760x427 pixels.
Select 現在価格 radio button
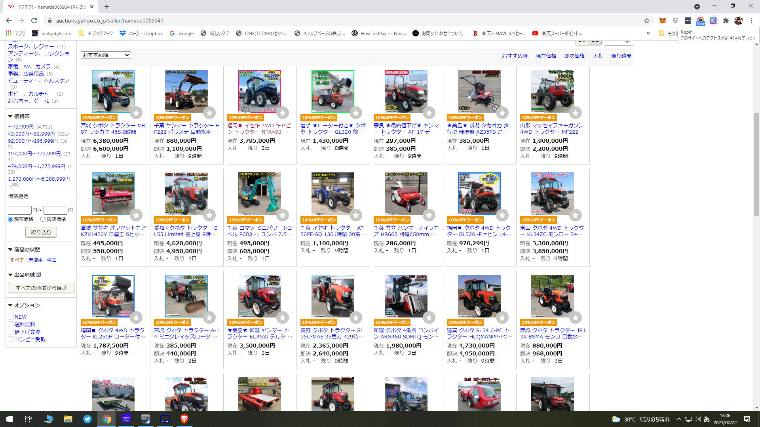tap(11, 219)
